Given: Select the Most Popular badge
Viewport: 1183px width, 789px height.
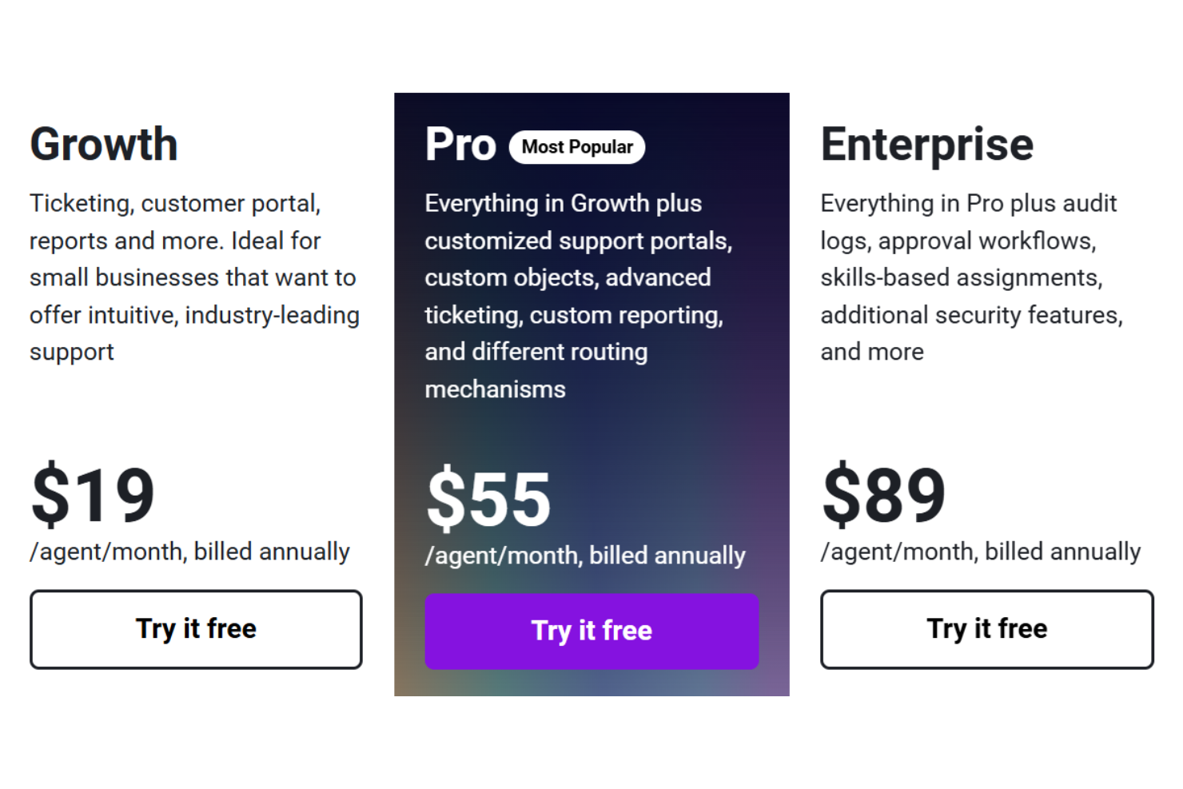Looking at the screenshot, I should coord(577,146).
